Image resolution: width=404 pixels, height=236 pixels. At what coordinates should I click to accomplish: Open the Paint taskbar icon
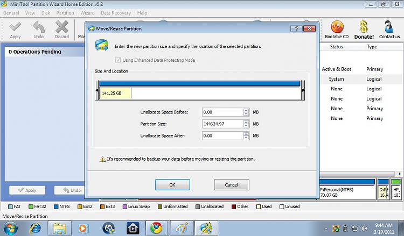click(182, 228)
